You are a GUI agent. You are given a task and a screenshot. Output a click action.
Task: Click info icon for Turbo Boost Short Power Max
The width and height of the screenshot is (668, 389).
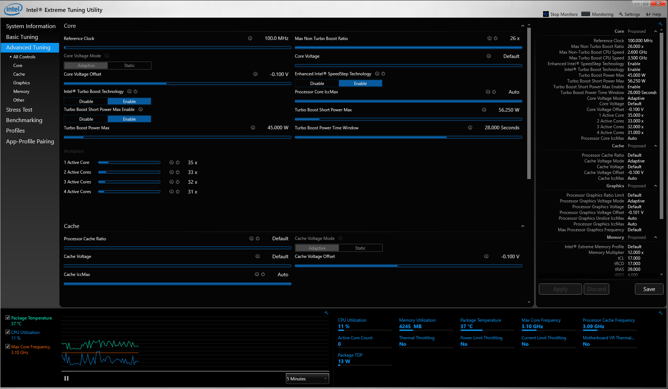tap(484, 110)
